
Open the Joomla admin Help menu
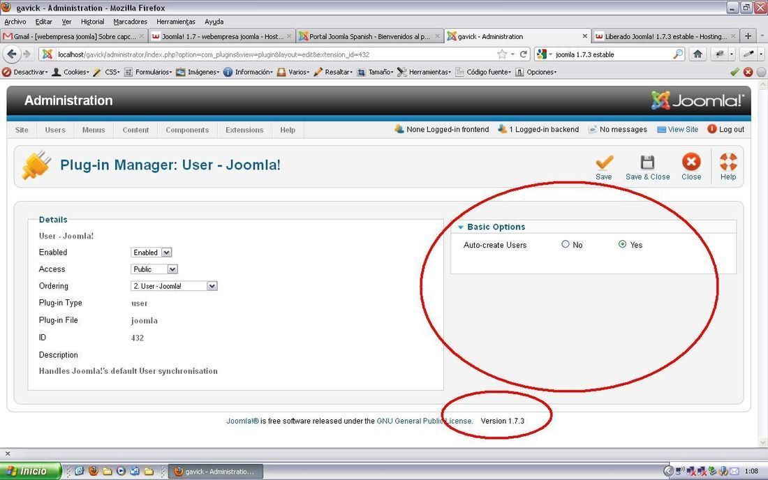click(x=288, y=130)
